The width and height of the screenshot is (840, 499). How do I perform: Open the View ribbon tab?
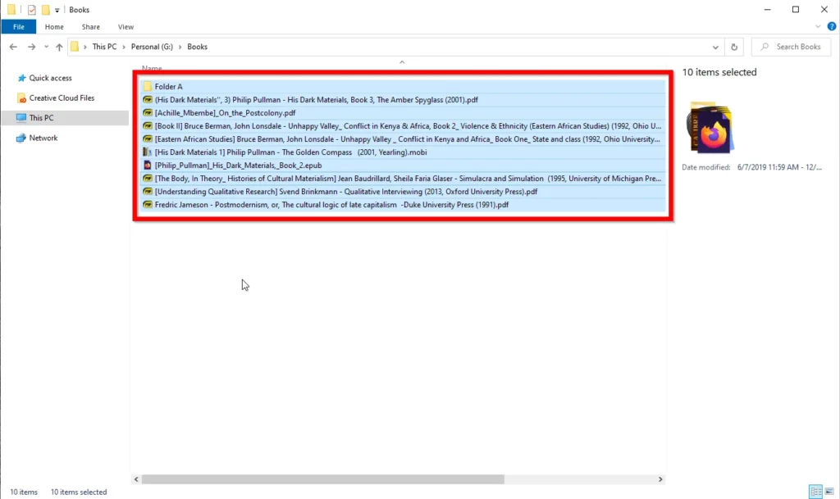tap(126, 26)
